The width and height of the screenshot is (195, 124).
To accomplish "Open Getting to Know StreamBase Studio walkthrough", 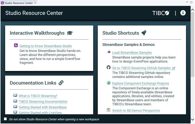I will [45, 46].
